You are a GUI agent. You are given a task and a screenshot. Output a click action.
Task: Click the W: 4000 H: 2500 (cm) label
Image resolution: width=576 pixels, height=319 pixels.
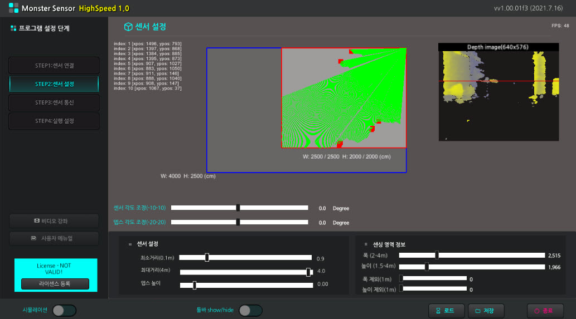tap(188, 176)
